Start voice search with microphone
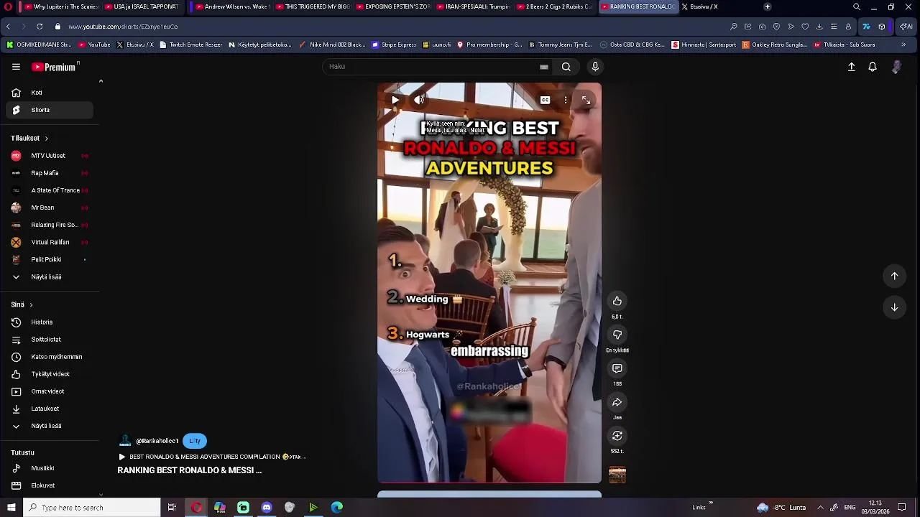920x517 pixels. click(x=595, y=67)
